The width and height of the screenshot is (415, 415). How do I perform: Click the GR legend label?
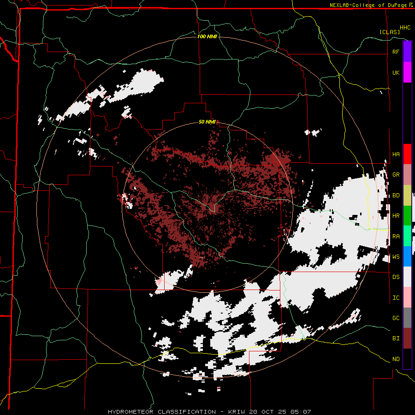[x=396, y=175]
